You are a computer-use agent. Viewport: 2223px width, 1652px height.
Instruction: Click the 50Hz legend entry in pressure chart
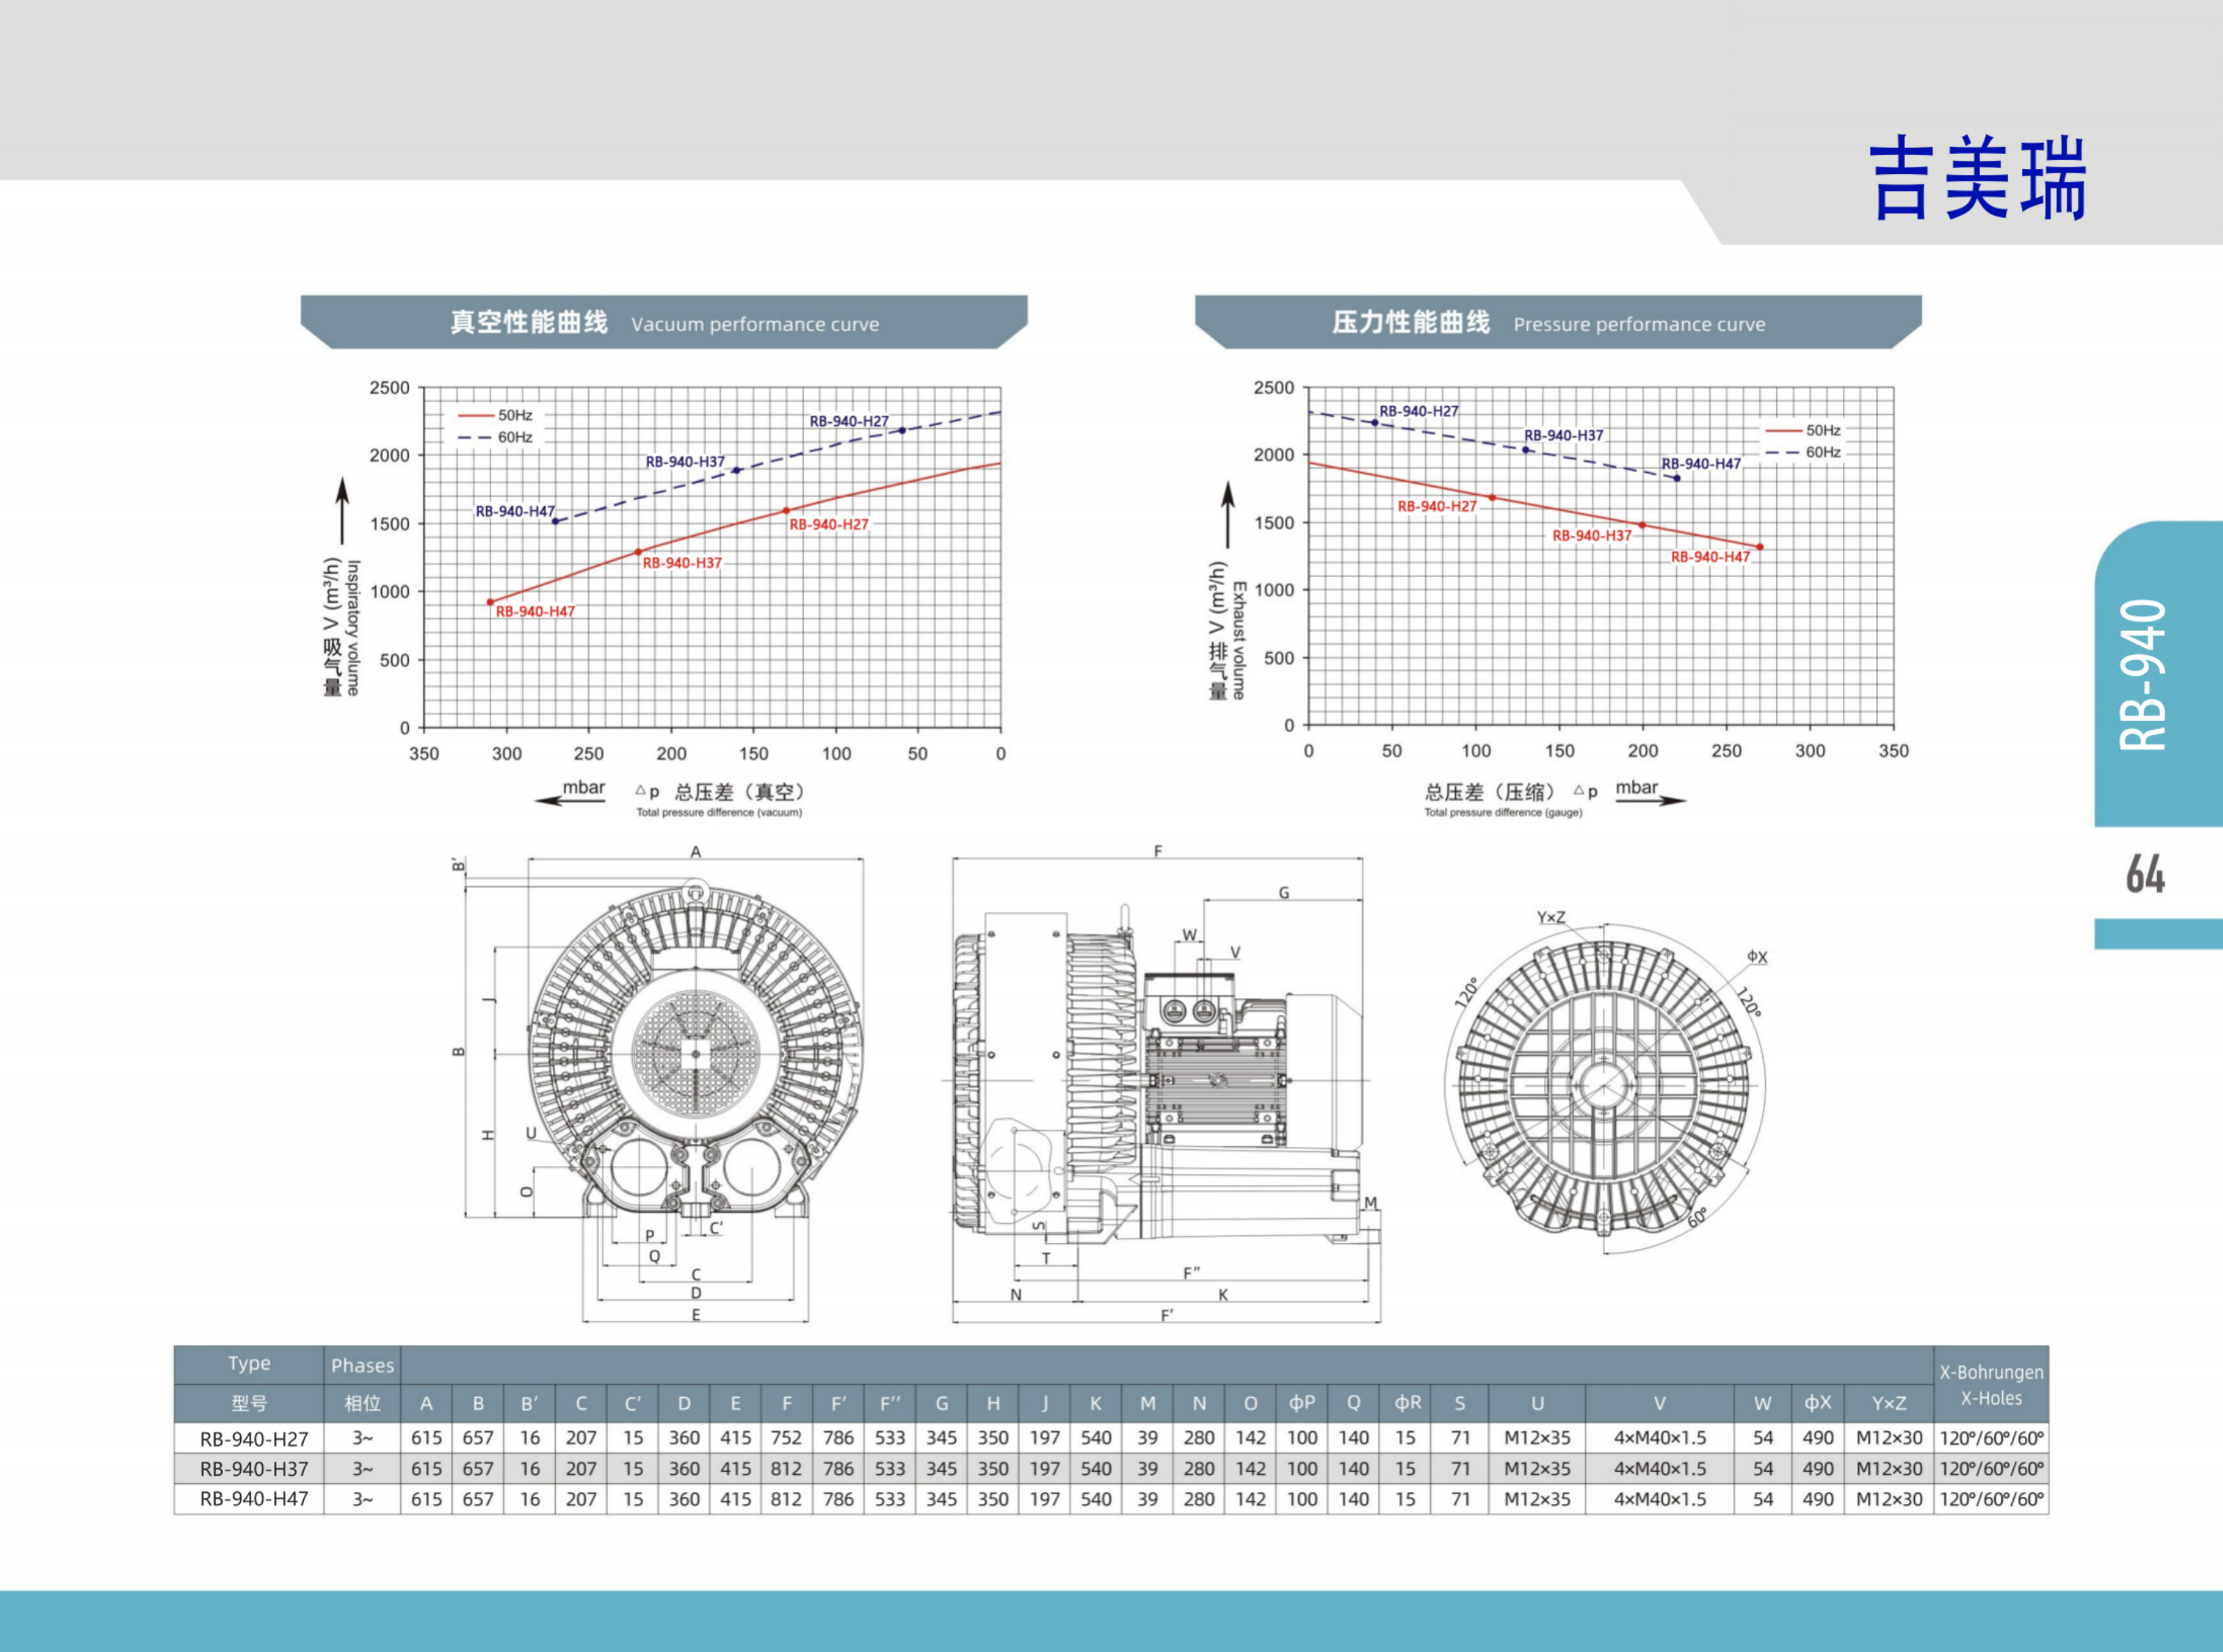click(x=1803, y=430)
